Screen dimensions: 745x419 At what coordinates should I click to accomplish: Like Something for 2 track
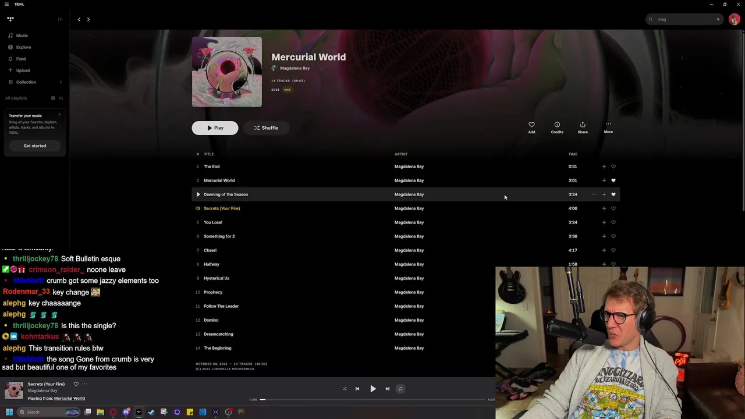(x=613, y=236)
